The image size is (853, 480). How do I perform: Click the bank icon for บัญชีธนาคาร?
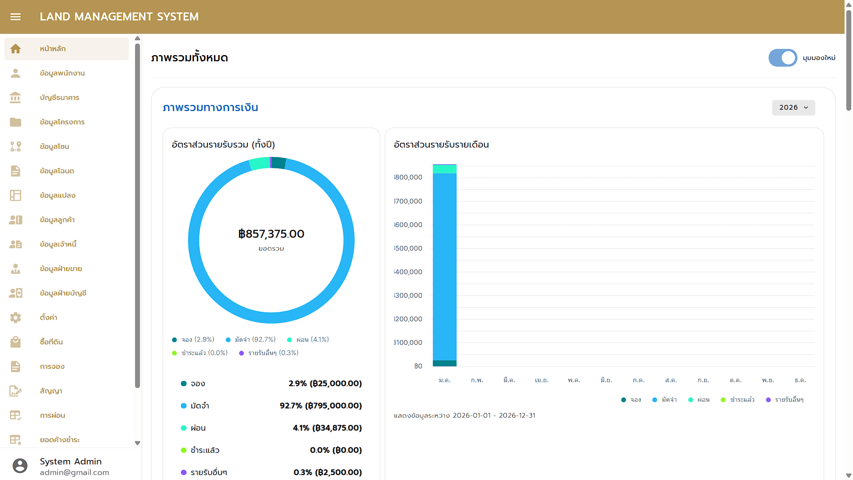(16, 97)
